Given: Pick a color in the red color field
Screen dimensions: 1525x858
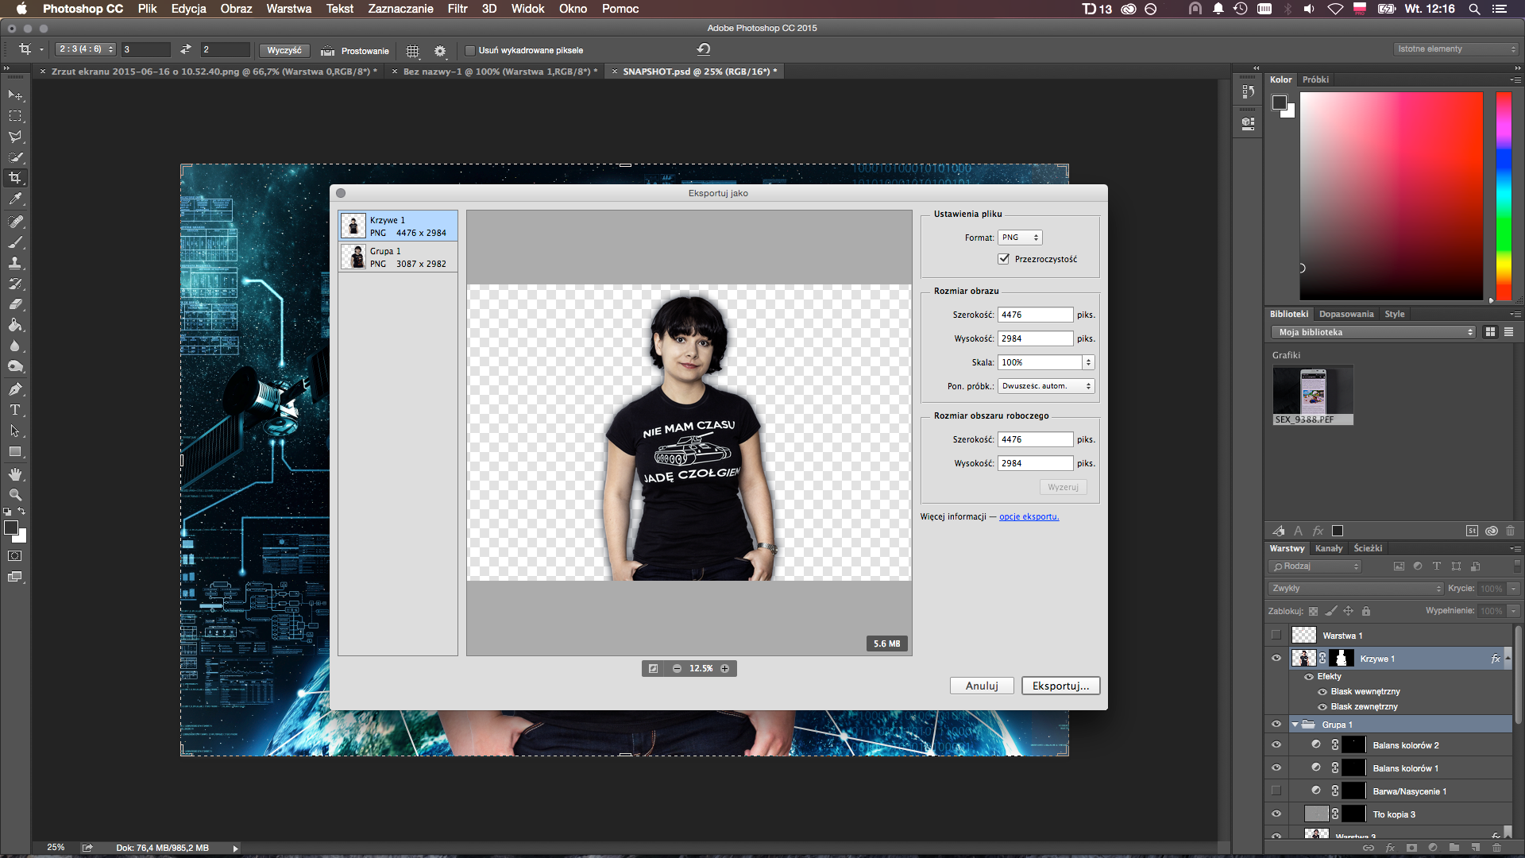Looking at the screenshot, I should pos(1391,195).
